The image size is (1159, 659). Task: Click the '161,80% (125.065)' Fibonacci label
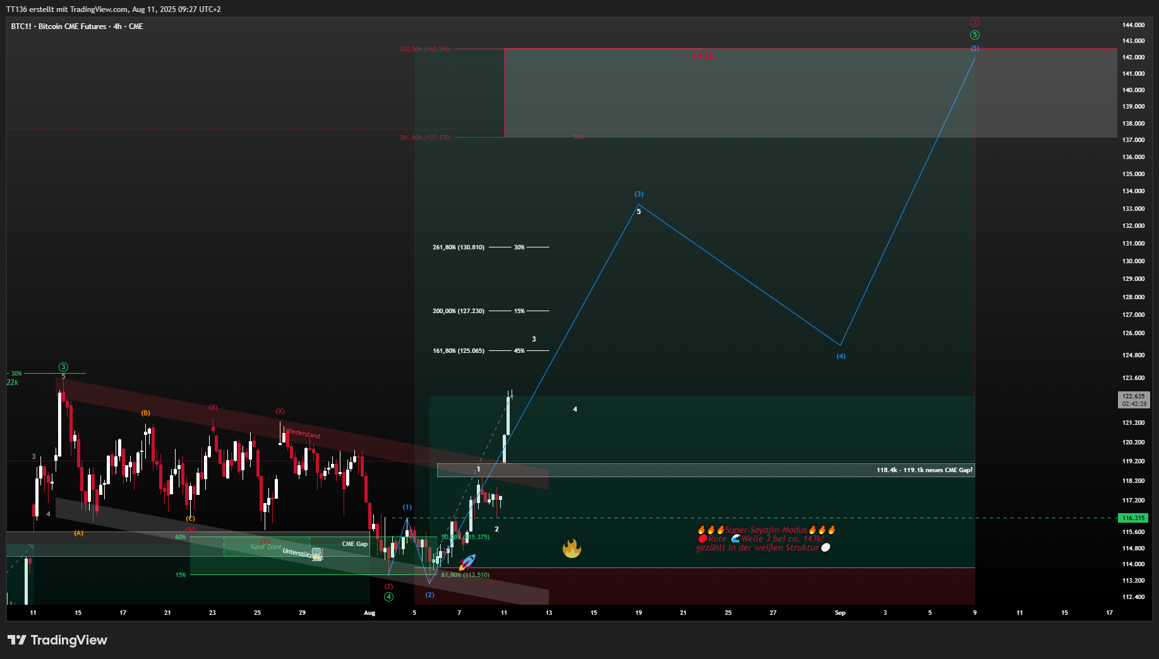coord(459,351)
